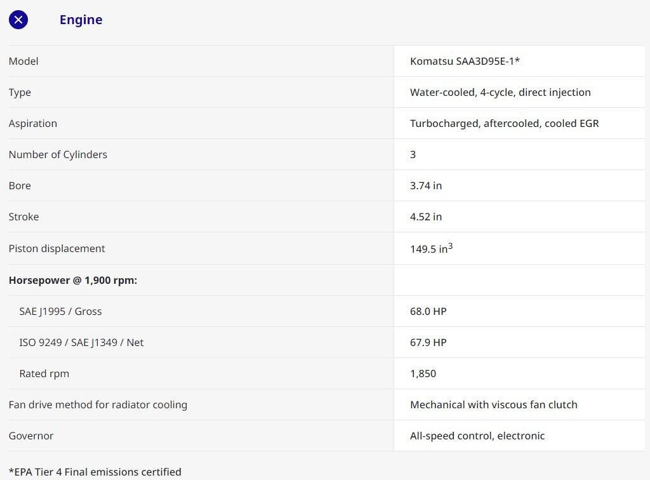Click the Fan drive method for radiator cooling label
This screenshot has height=480, width=650.
pos(98,404)
